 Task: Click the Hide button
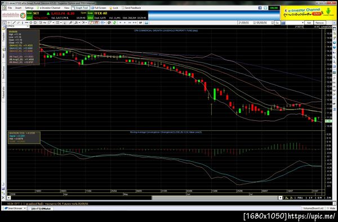coord(331,209)
